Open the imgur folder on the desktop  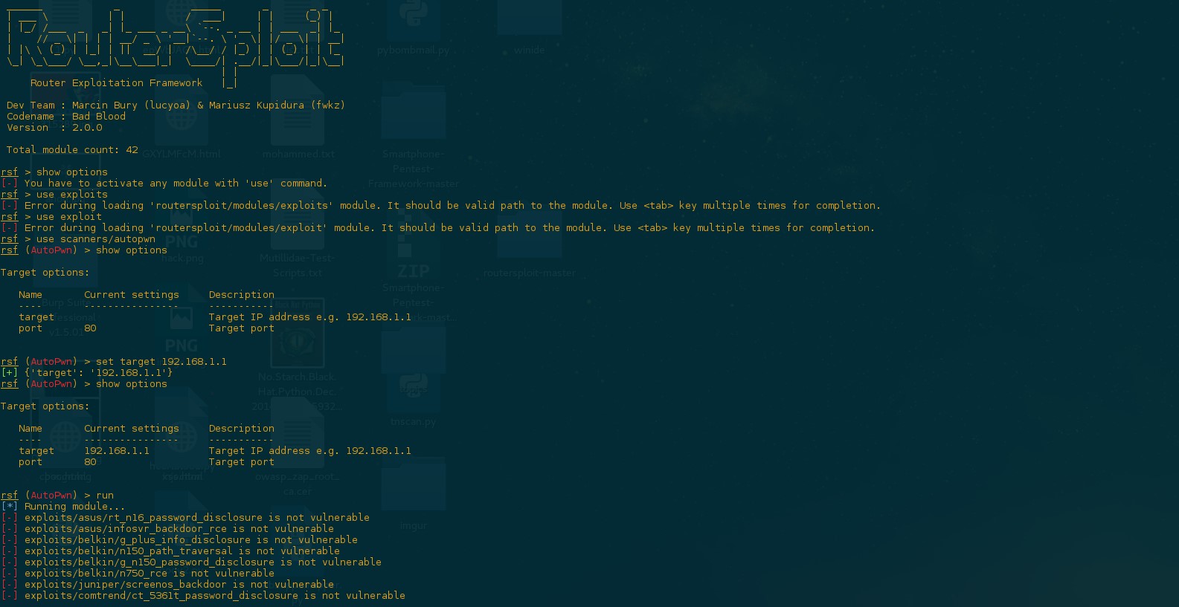coord(414,484)
